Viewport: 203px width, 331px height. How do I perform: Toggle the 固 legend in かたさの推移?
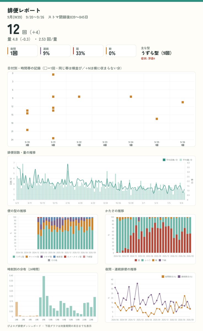pyautogui.click(x=137, y=260)
